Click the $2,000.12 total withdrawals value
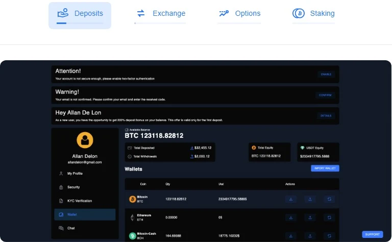Image resolution: width=392 pixels, height=242 pixels. click(x=202, y=156)
